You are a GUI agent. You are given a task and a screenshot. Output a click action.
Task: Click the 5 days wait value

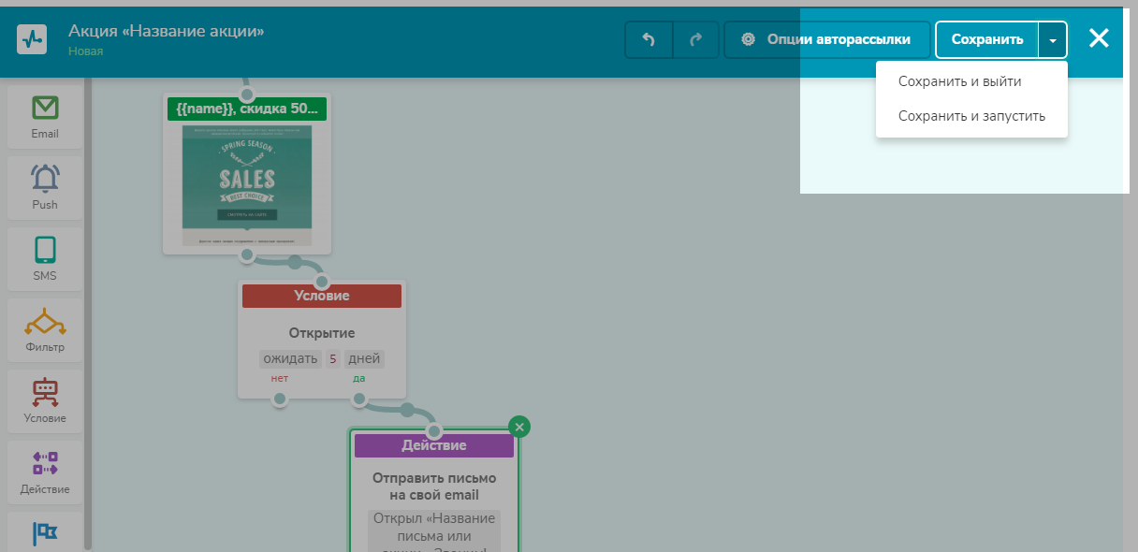tap(332, 359)
